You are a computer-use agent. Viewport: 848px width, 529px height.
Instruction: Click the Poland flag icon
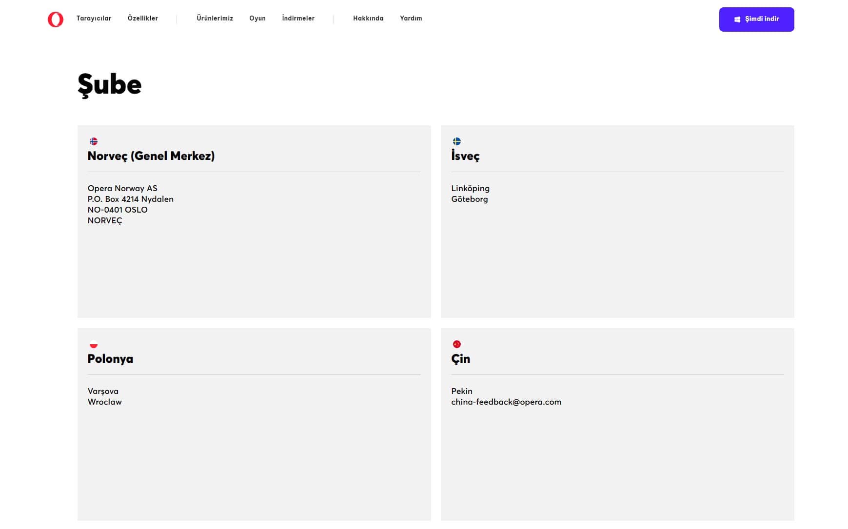tap(94, 344)
